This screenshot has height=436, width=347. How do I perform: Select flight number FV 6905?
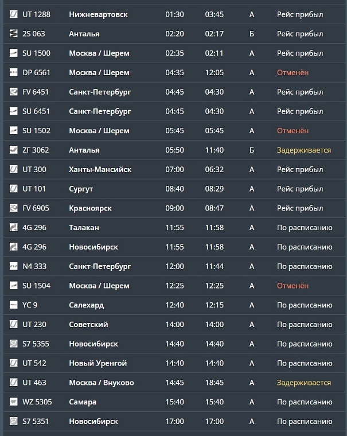pos(36,208)
